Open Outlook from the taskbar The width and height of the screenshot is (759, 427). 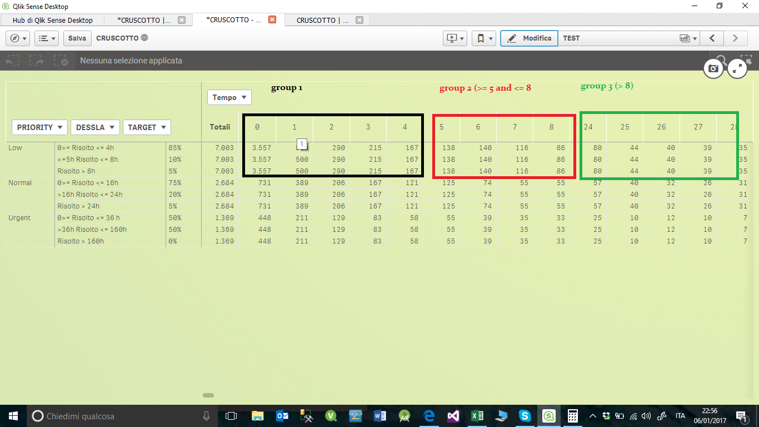click(282, 416)
